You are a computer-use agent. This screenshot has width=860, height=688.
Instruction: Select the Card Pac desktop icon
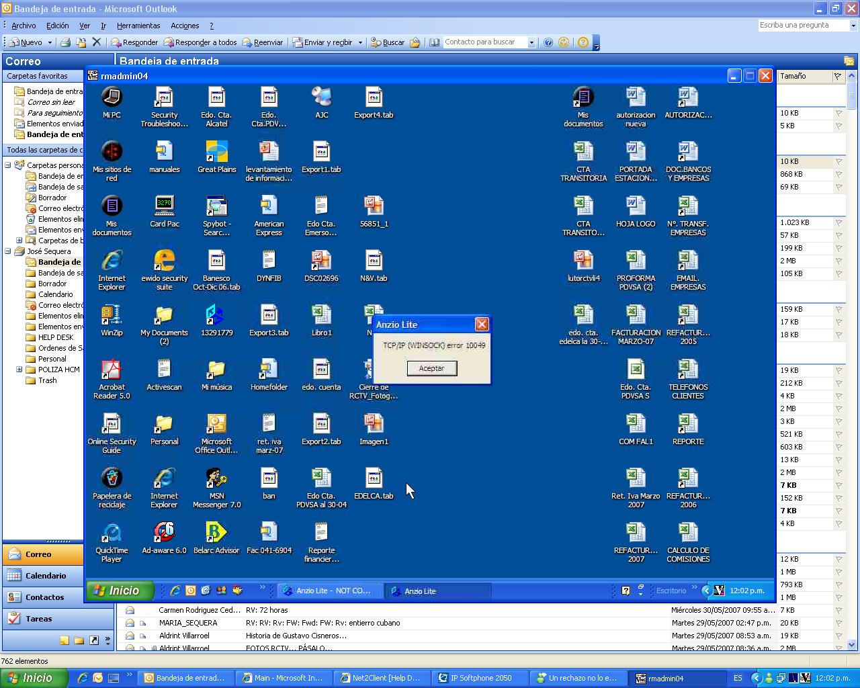[x=164, y=212]
